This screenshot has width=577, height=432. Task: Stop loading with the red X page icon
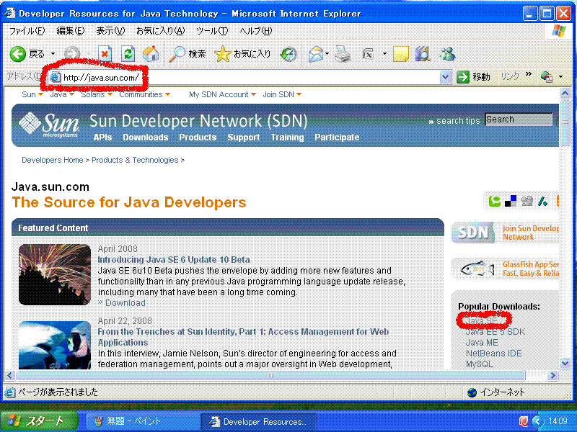point(105,55)
